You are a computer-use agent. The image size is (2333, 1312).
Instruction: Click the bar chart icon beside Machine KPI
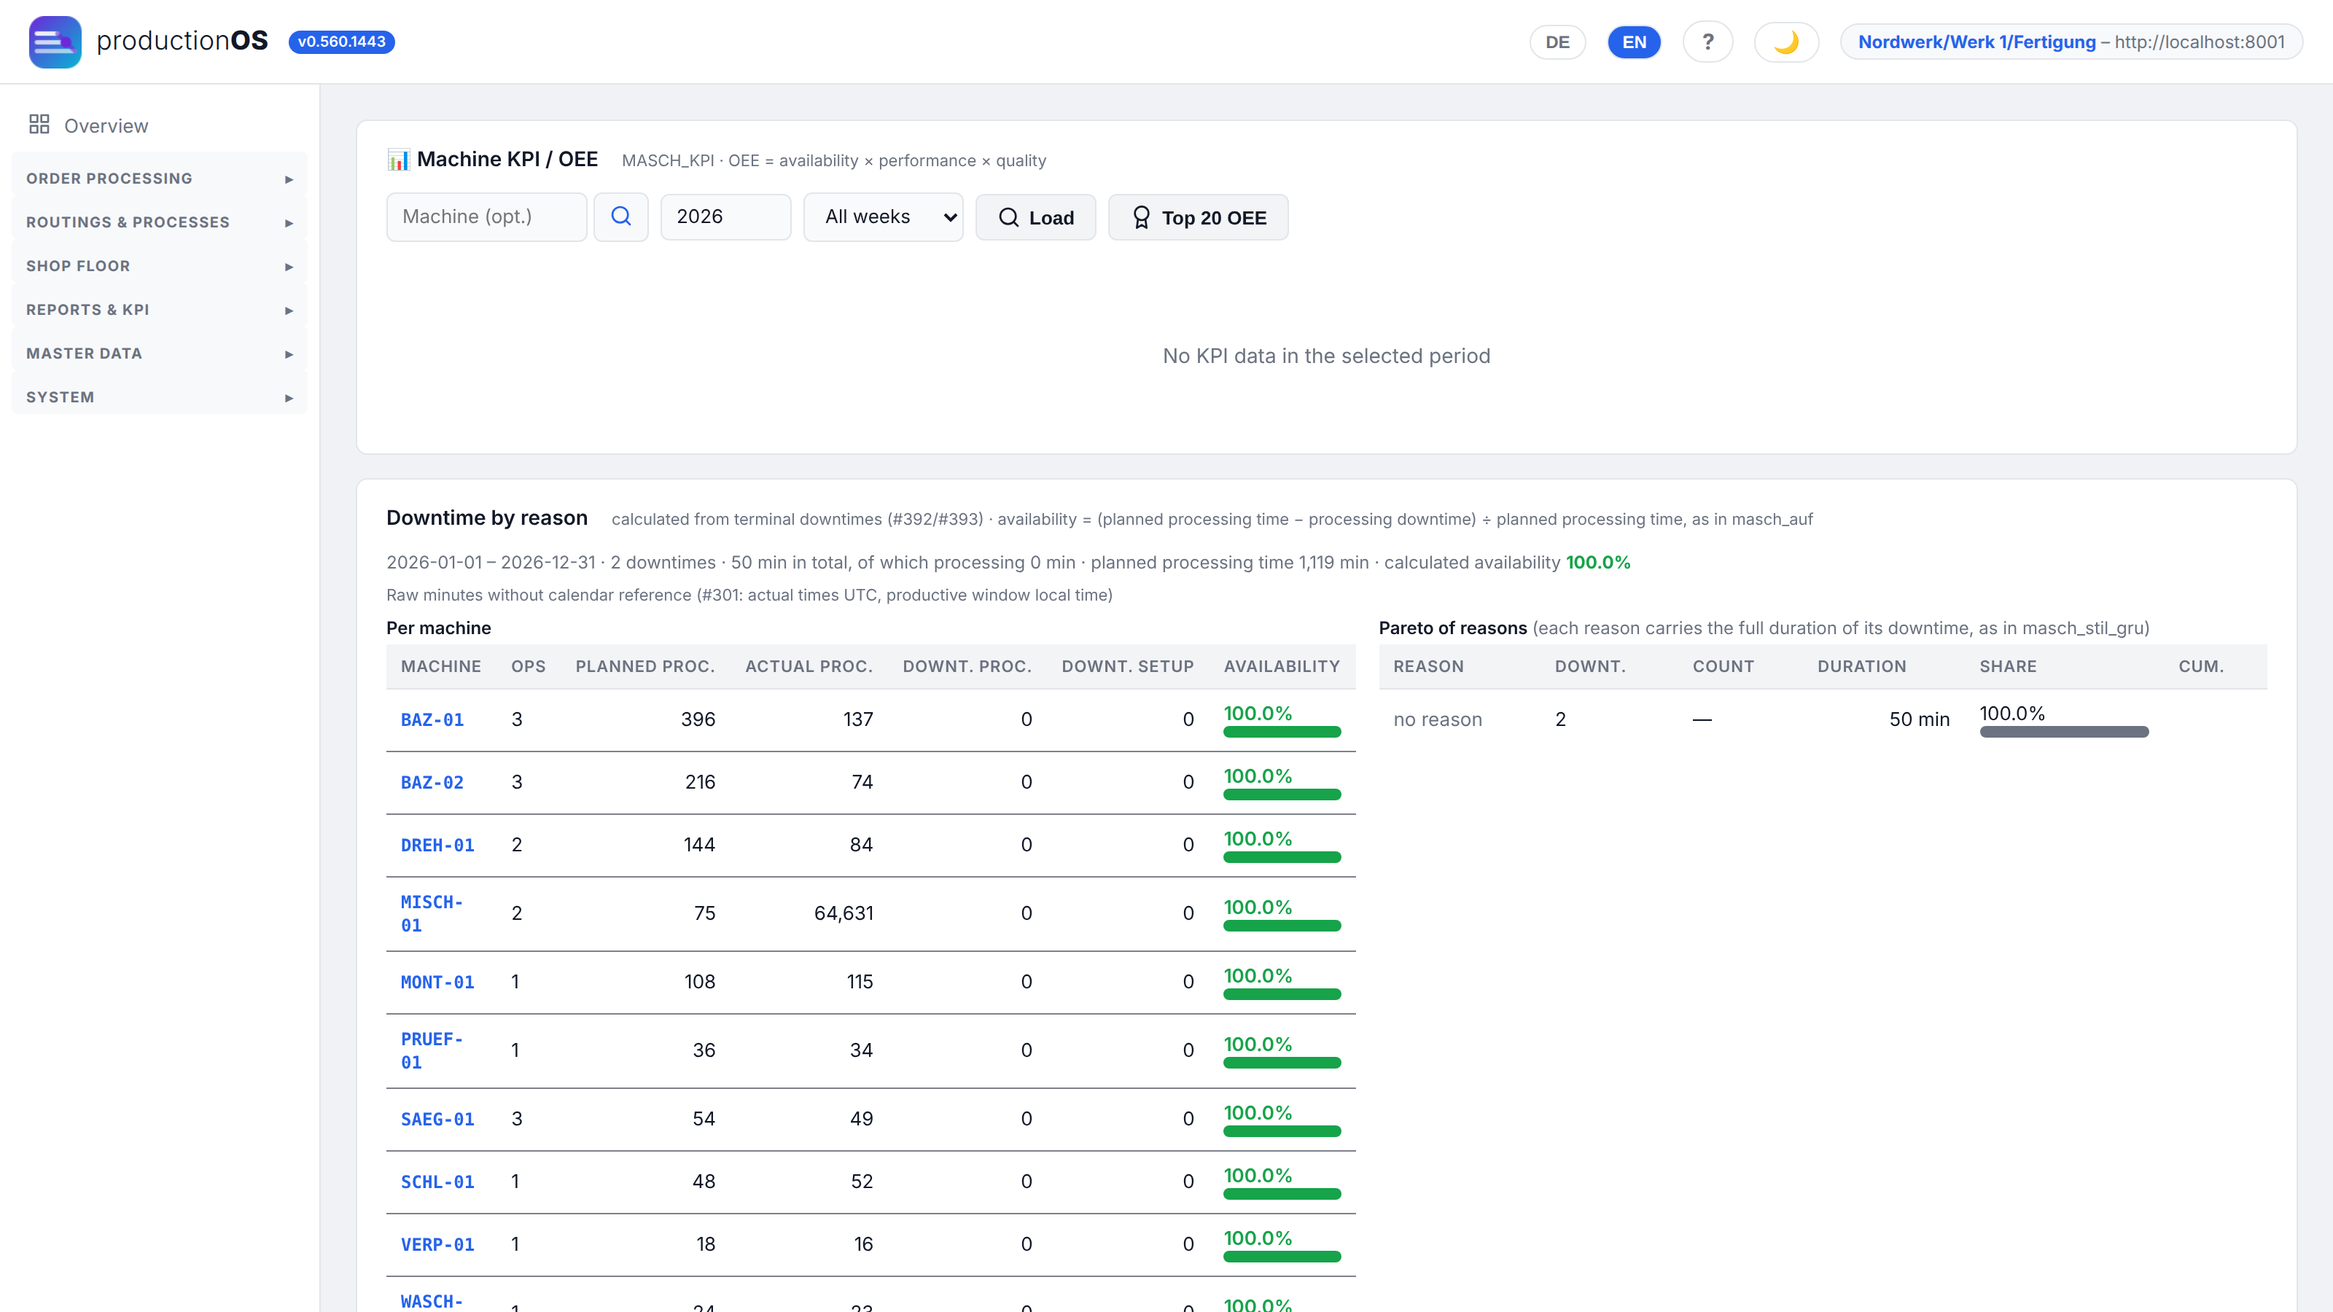(397, 160)
